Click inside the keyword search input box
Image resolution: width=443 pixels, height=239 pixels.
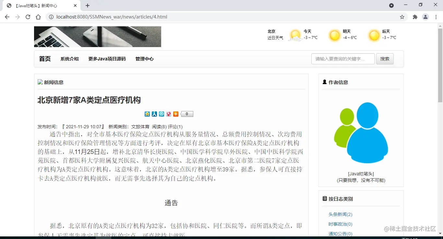point(342,59)
